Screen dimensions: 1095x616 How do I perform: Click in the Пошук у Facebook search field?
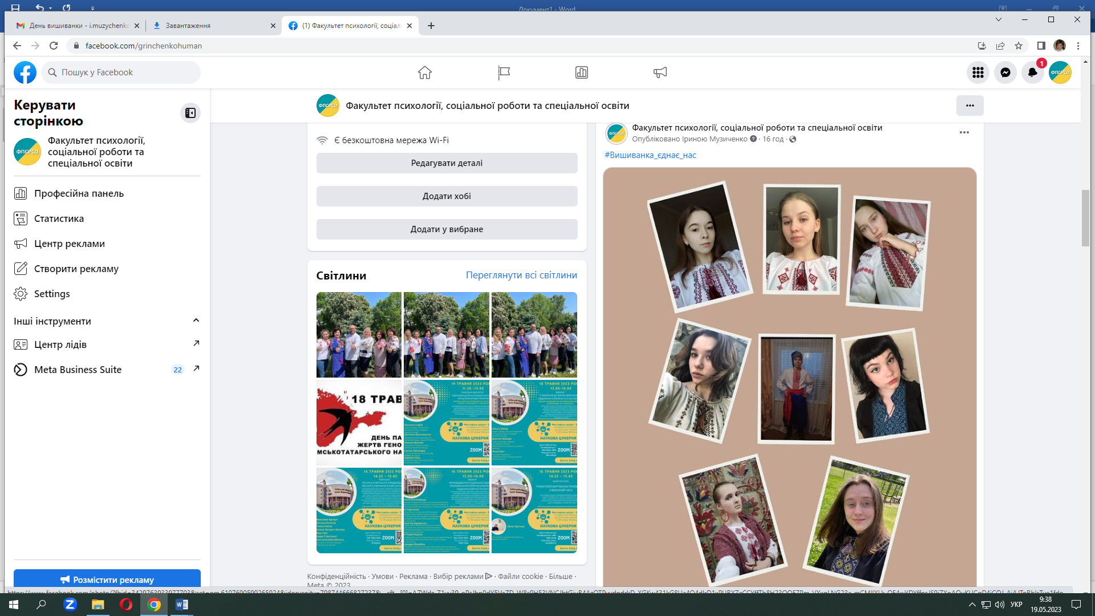[x=125, y=72]
